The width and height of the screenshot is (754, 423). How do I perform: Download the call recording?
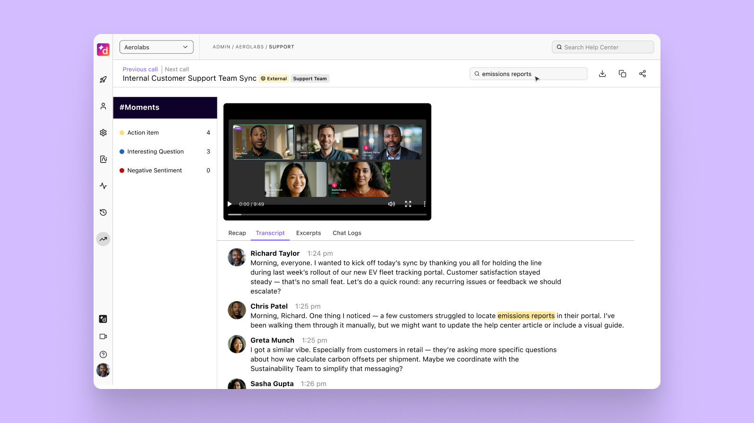[602, 74]
